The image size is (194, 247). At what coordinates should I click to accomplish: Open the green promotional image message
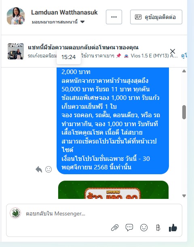pos(113,190)
